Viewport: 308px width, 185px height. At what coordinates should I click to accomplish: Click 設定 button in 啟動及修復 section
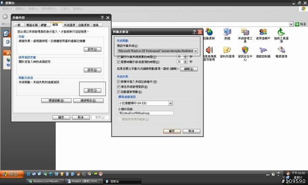click(92, 91)
